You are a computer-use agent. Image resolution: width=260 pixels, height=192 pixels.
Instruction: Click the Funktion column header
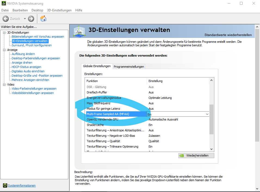(x=116, y=81)
